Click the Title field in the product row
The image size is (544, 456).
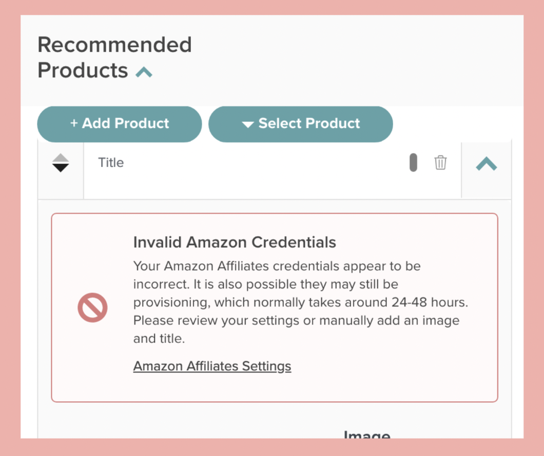pyautogui.click(x=205, y=162)
